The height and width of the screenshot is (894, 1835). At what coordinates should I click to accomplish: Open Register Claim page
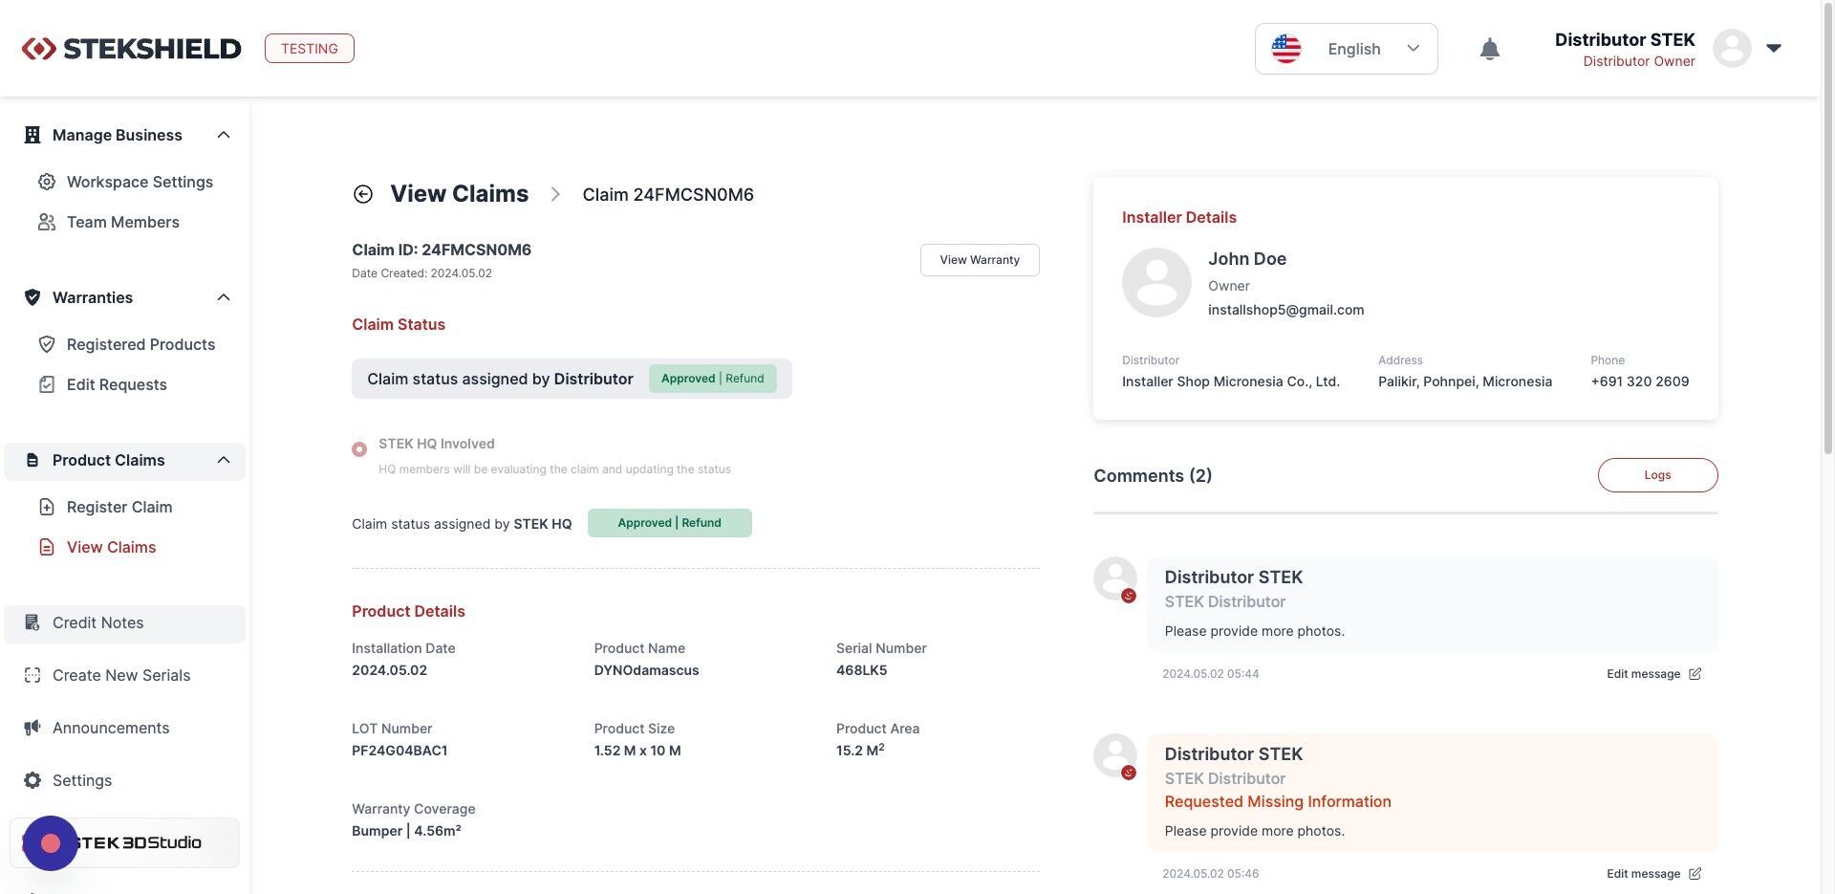119,507
